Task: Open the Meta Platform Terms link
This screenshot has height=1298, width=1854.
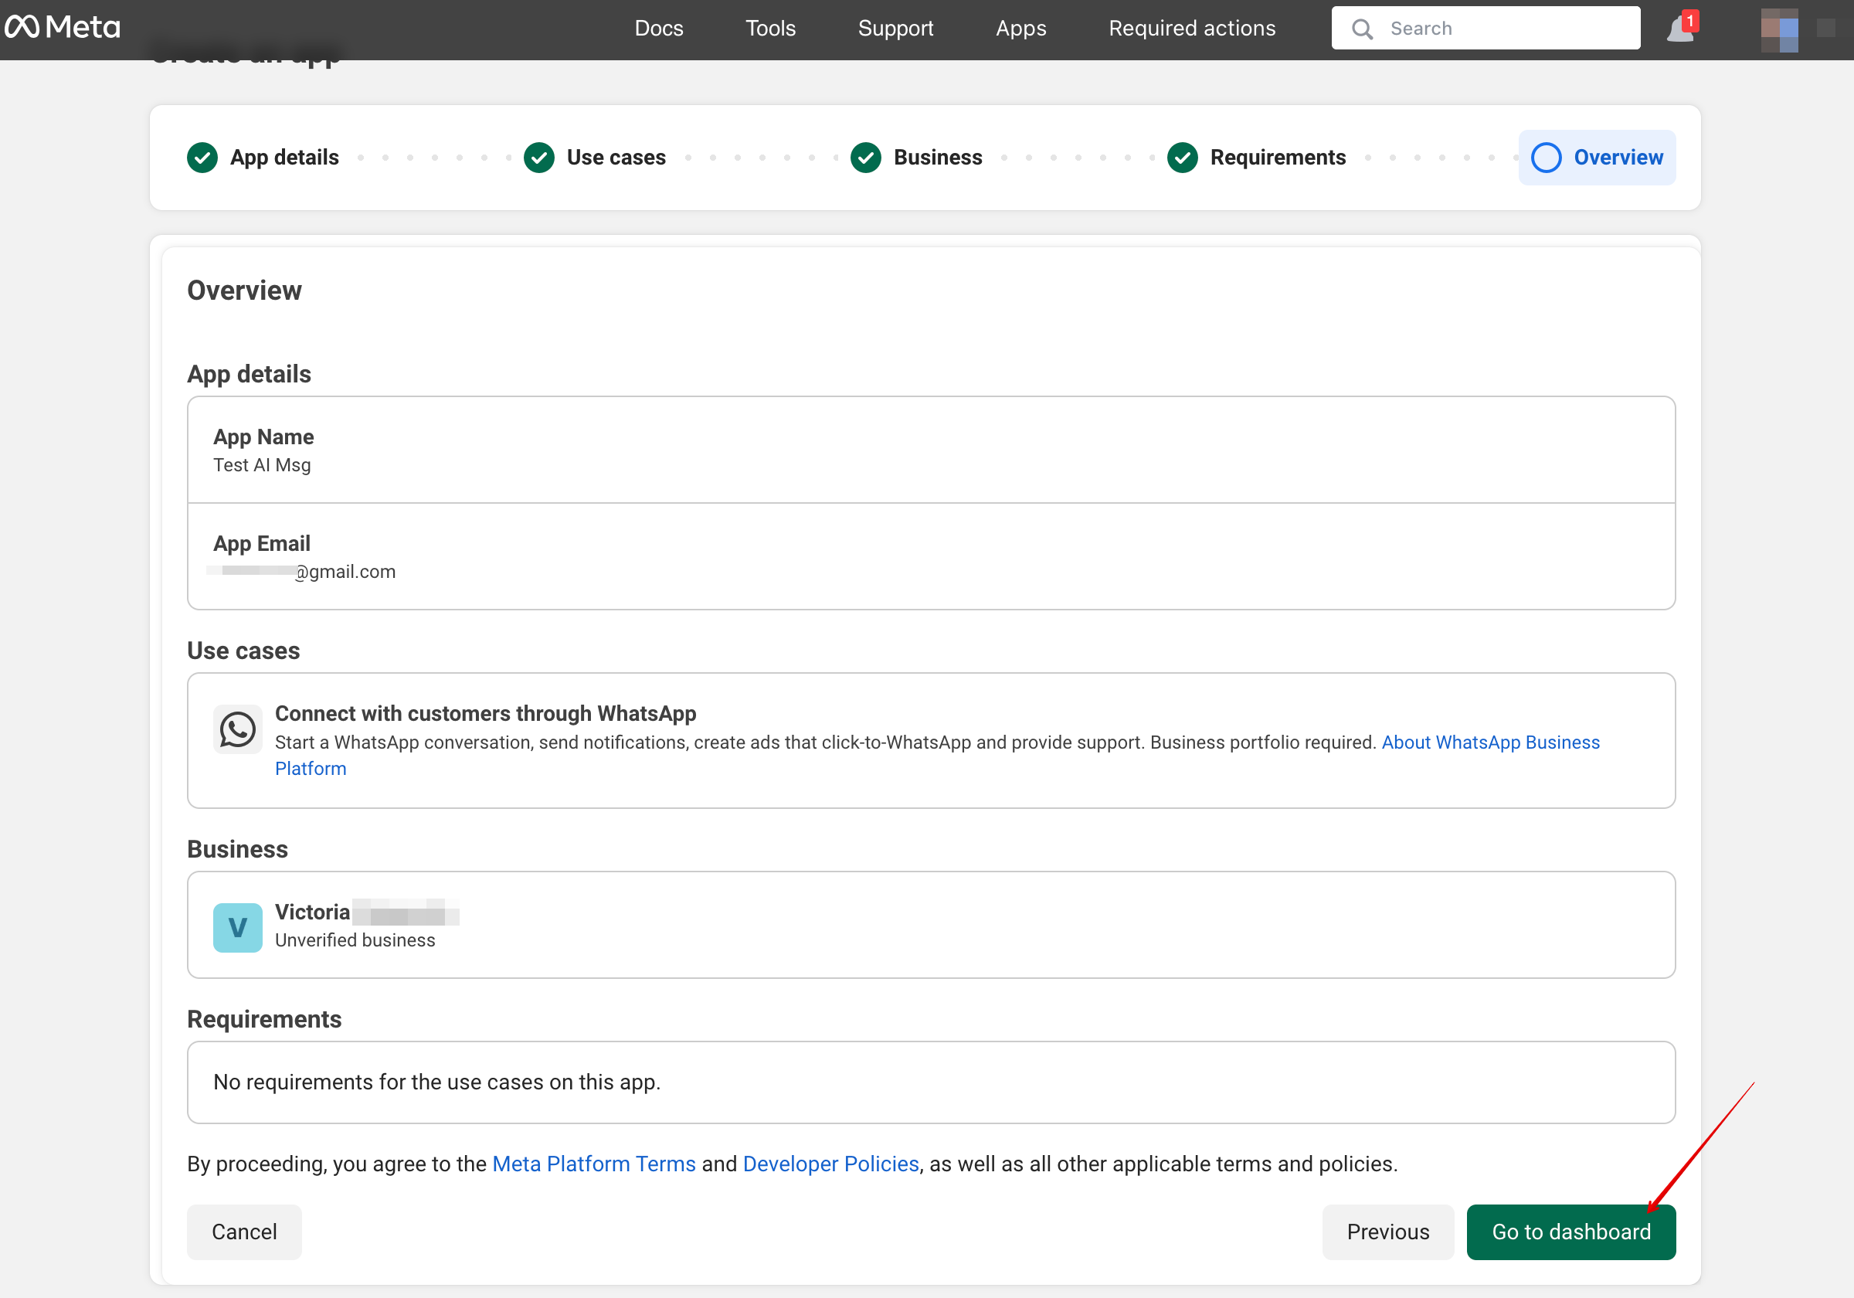Action: 593,1163
